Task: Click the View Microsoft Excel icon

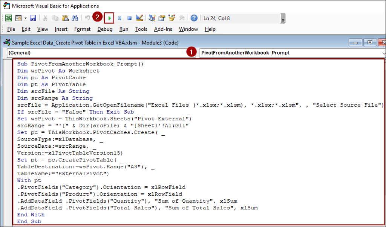Action: [8, 18]
